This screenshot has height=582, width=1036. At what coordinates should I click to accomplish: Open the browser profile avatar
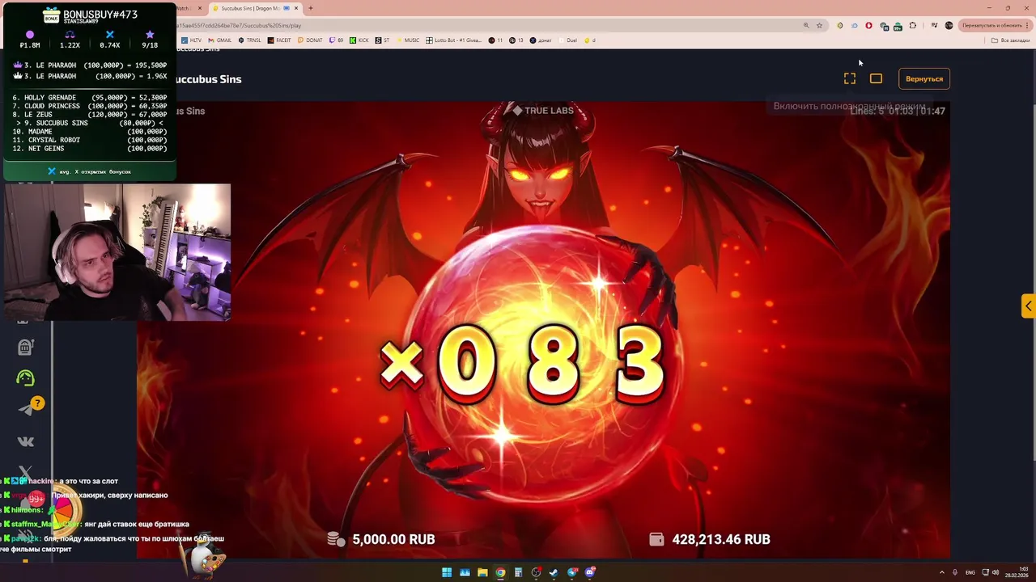pyautogui.click(x=949, y=25)
